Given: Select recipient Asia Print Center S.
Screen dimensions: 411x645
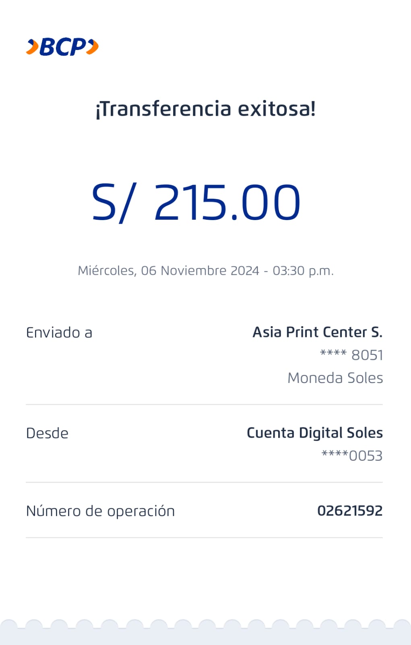Looking at the screenshot, I should coord(317,332).
